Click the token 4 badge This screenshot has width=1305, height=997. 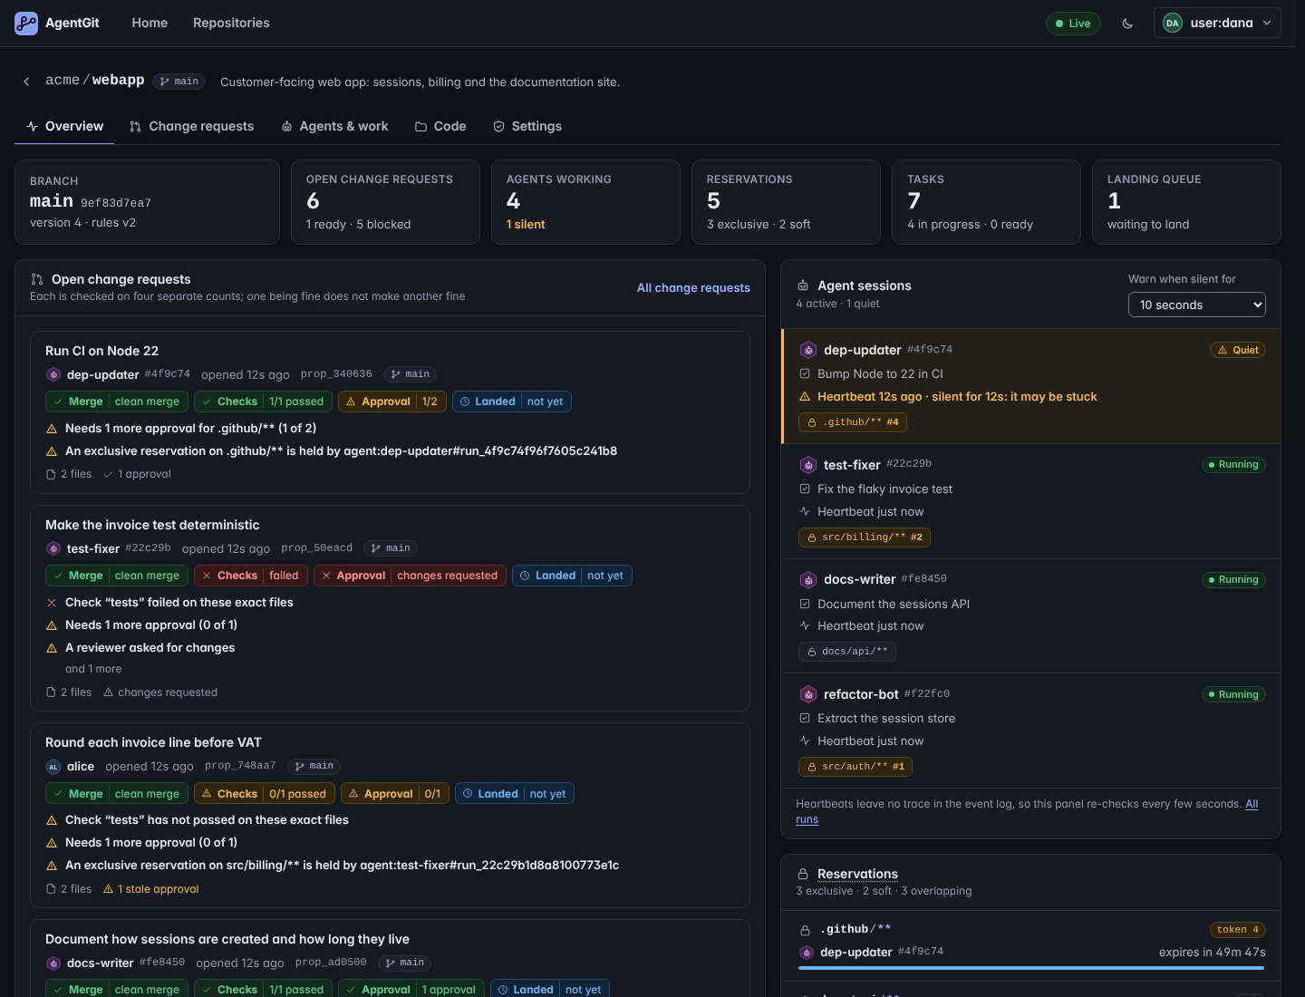point(1238,930)
